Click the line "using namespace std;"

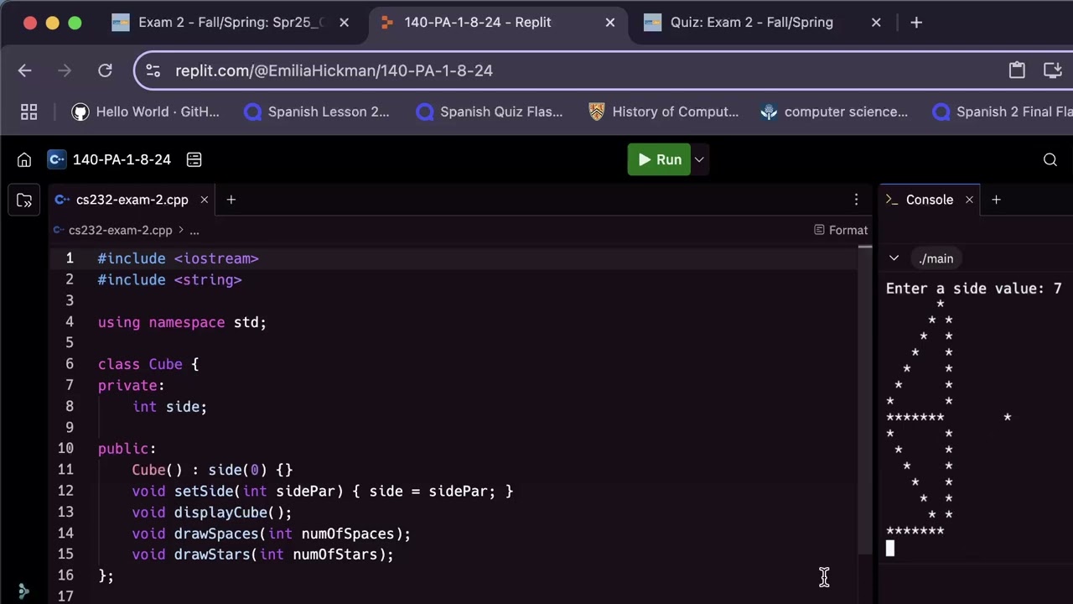pyautogui.click(x=182, y=322)
